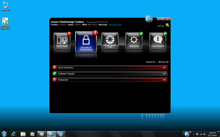Click the Product number text
The height and width of the screenshot is (137, 220).
click(x=62, y=25)
